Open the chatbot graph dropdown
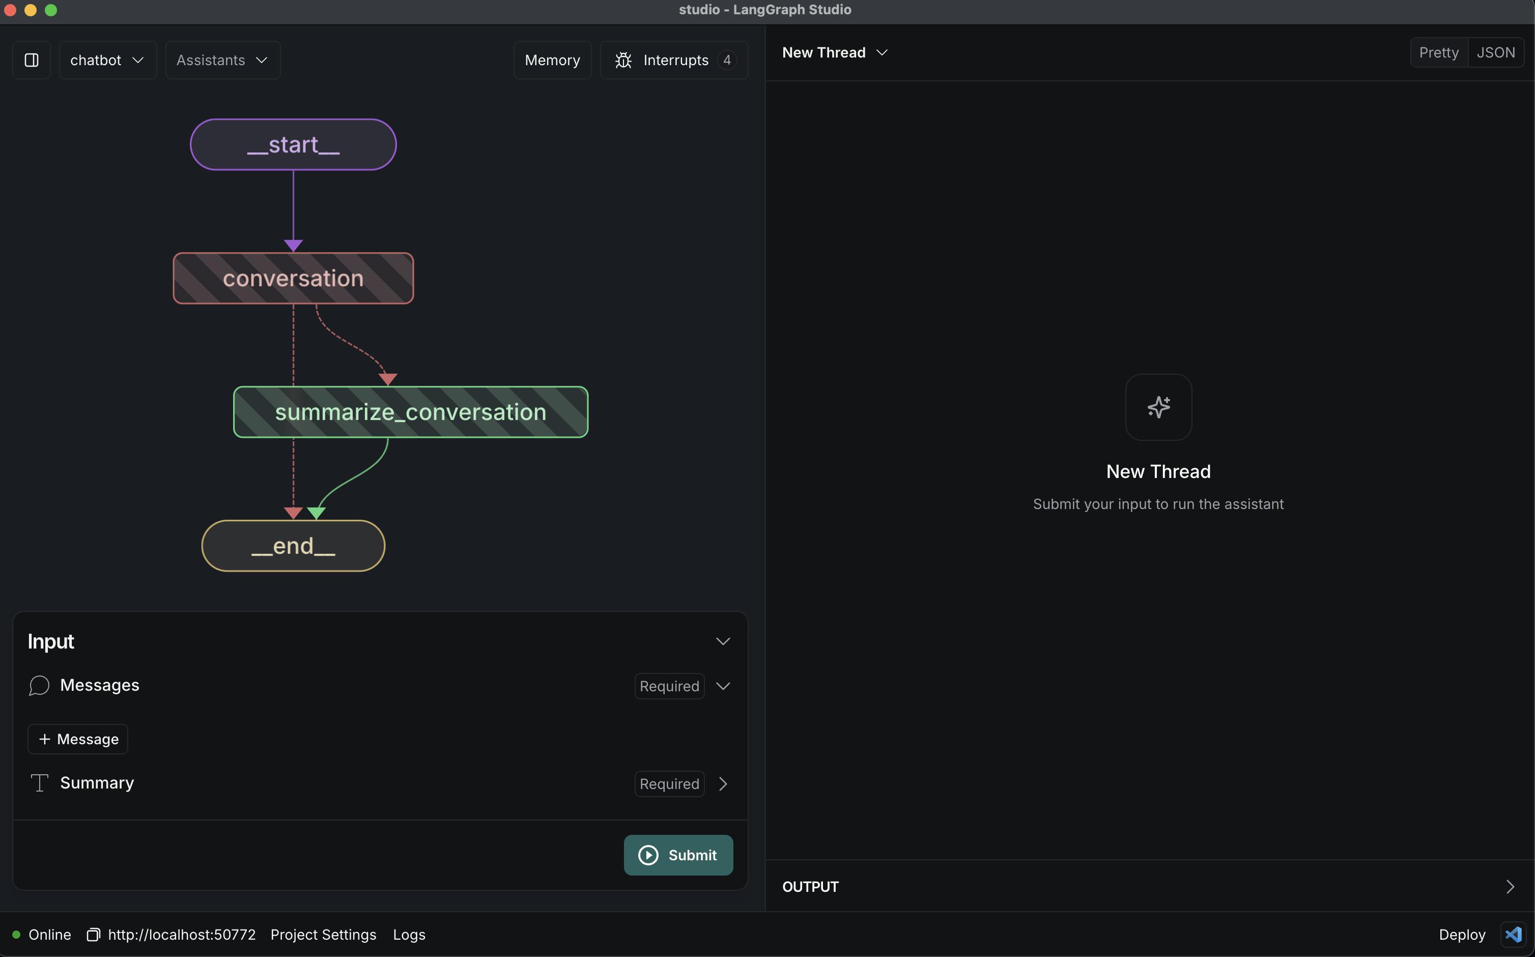This screenshot has width=1535, height=957. (107, 60)
